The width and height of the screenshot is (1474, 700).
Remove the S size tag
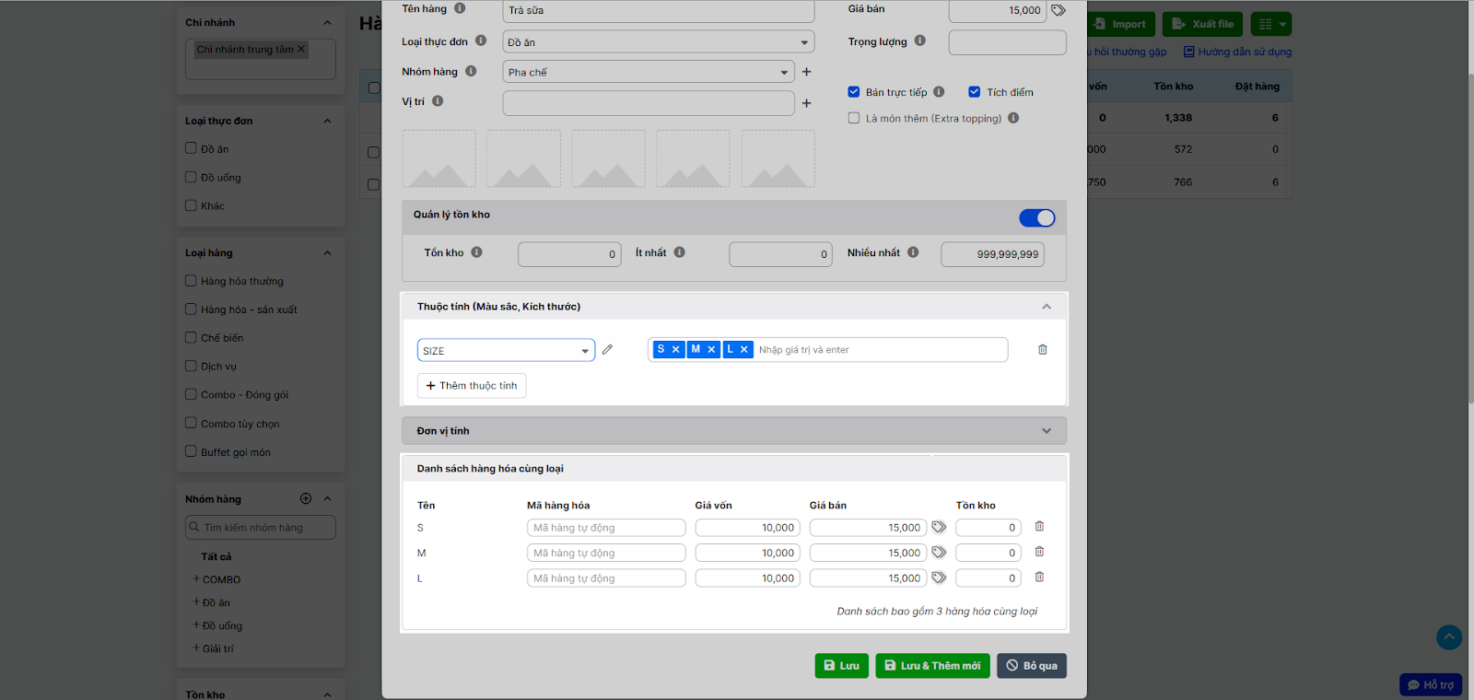(676, 350)
